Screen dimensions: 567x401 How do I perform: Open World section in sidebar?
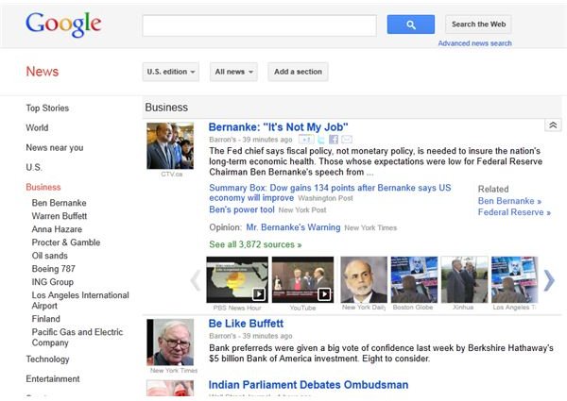[x=37, y=127]
